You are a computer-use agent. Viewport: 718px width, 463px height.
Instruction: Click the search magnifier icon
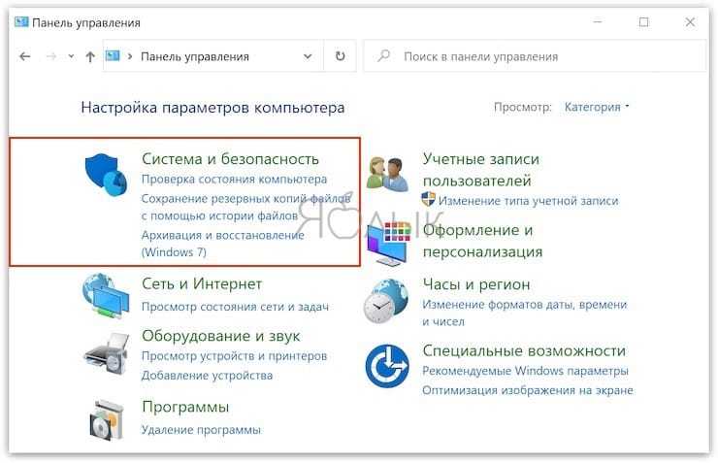pyautogui.click(x=383, y=56)
